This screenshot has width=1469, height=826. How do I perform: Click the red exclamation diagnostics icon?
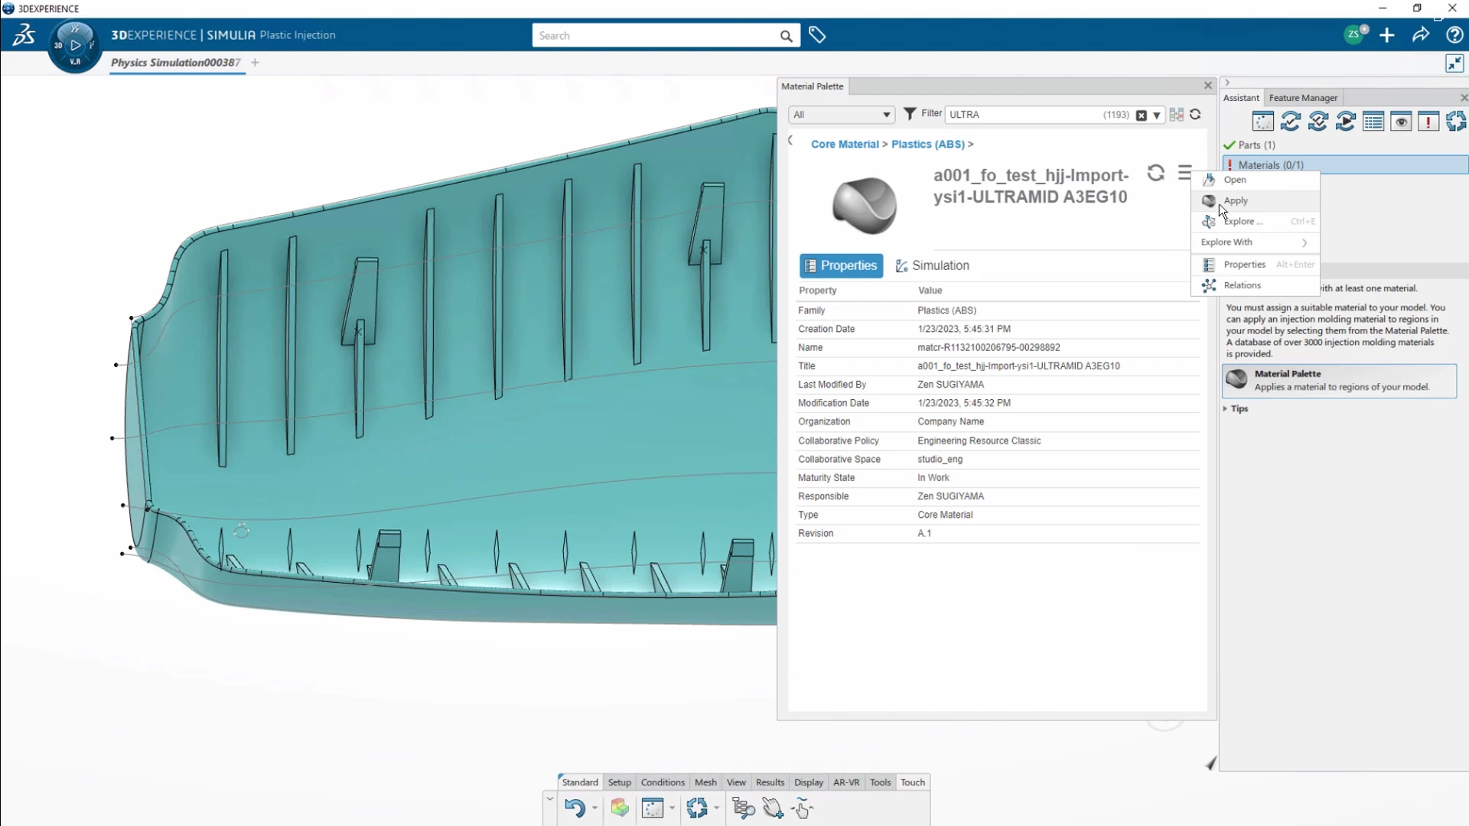pyautogui.click(x=1428, y=122)
